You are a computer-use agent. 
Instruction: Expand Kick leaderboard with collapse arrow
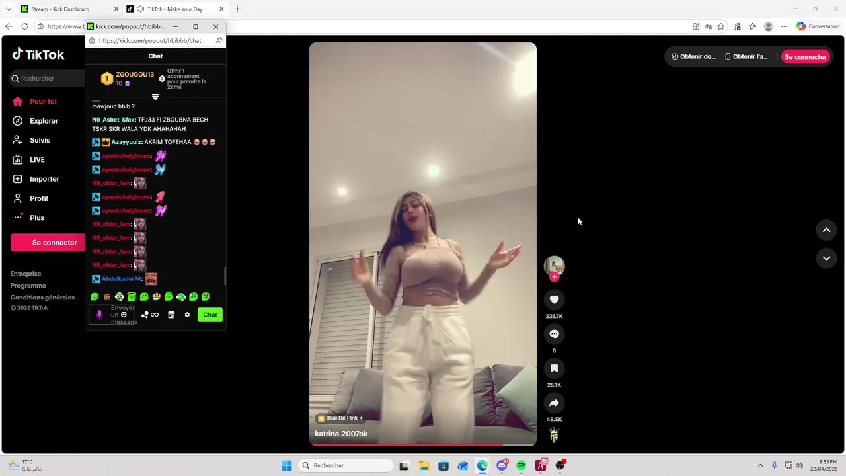coord(155,97)
